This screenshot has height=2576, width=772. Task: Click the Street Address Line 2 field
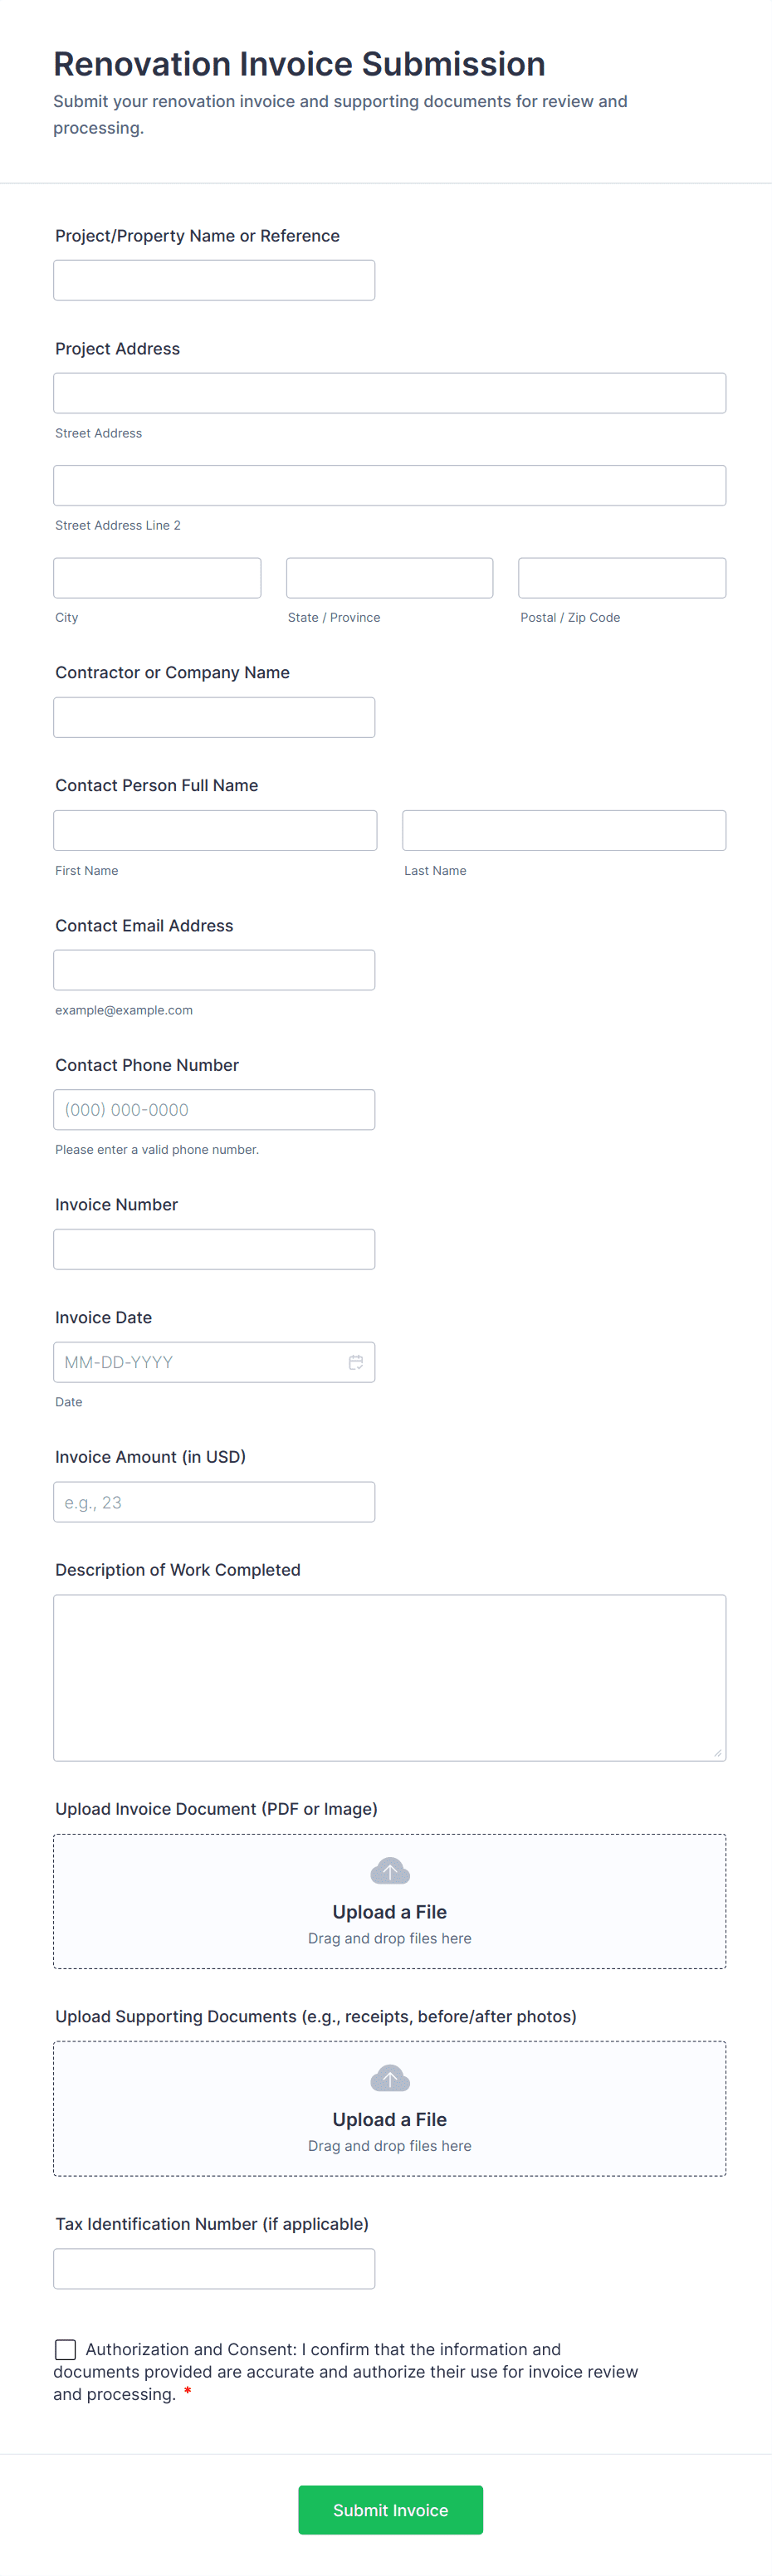coord(389,485)
